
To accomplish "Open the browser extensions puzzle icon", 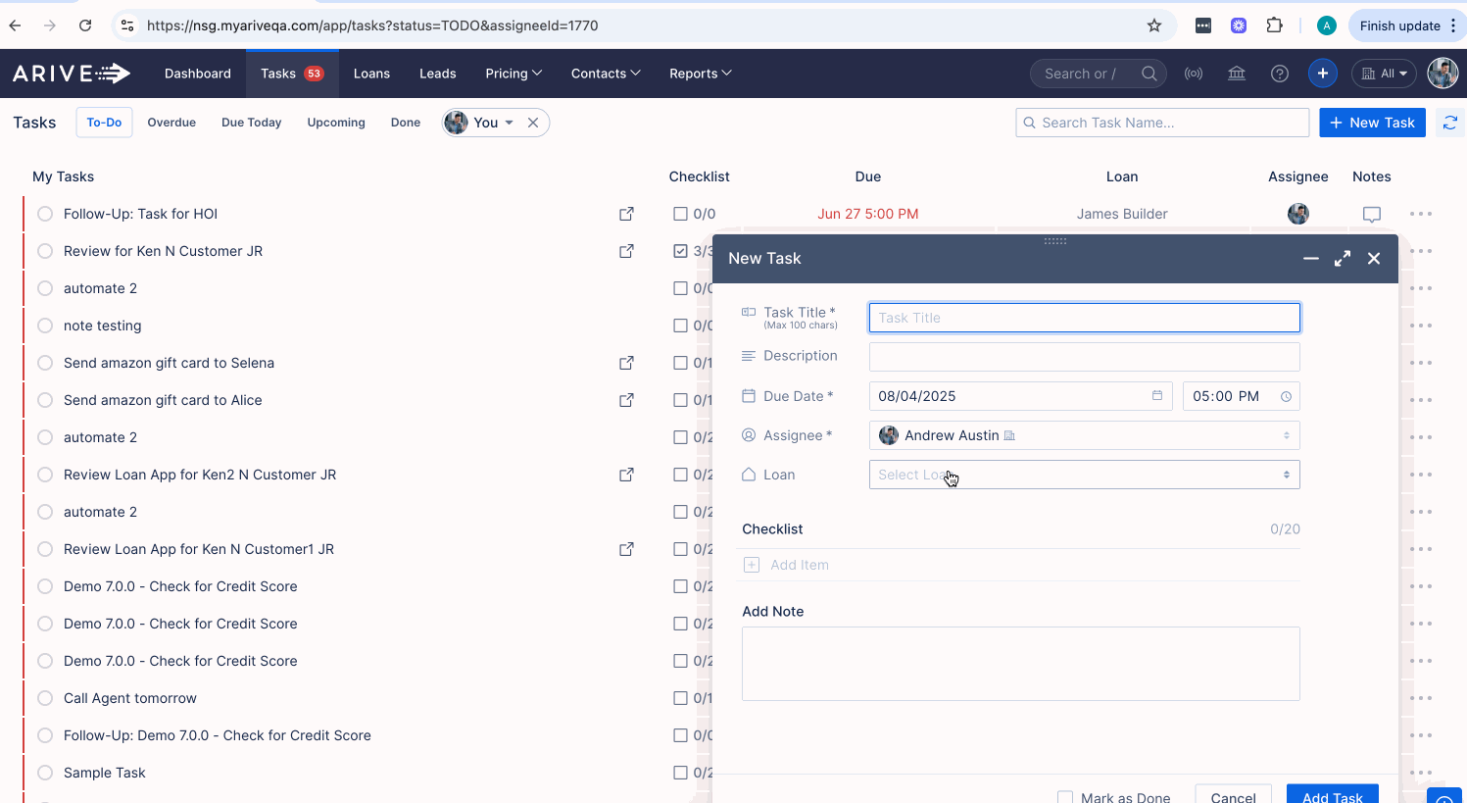I will click(1275, 25).
